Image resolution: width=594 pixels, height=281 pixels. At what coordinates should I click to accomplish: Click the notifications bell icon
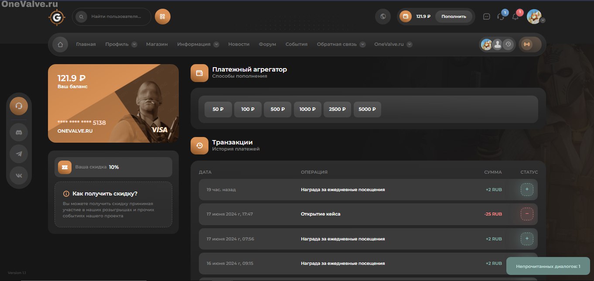click(515, 17)
